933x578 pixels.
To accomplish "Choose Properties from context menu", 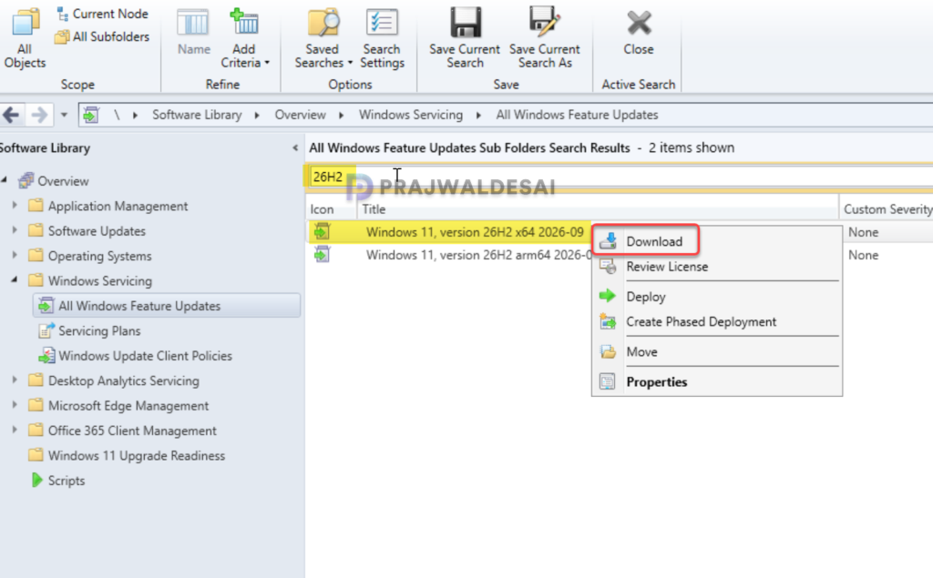I will coord(716,381).
